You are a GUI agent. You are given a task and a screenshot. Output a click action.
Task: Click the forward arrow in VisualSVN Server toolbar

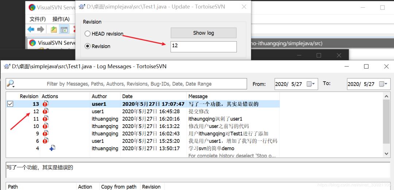40,30
